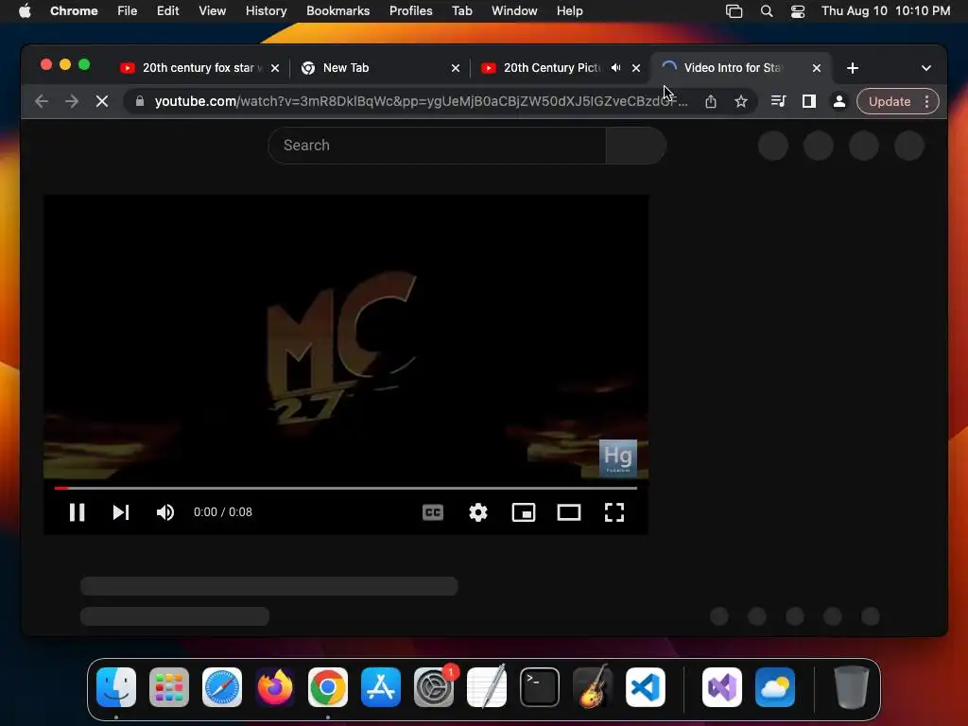This screenshot has height=726, width=968.
Task: Open the View menu
Action: (x=213, y=10)
